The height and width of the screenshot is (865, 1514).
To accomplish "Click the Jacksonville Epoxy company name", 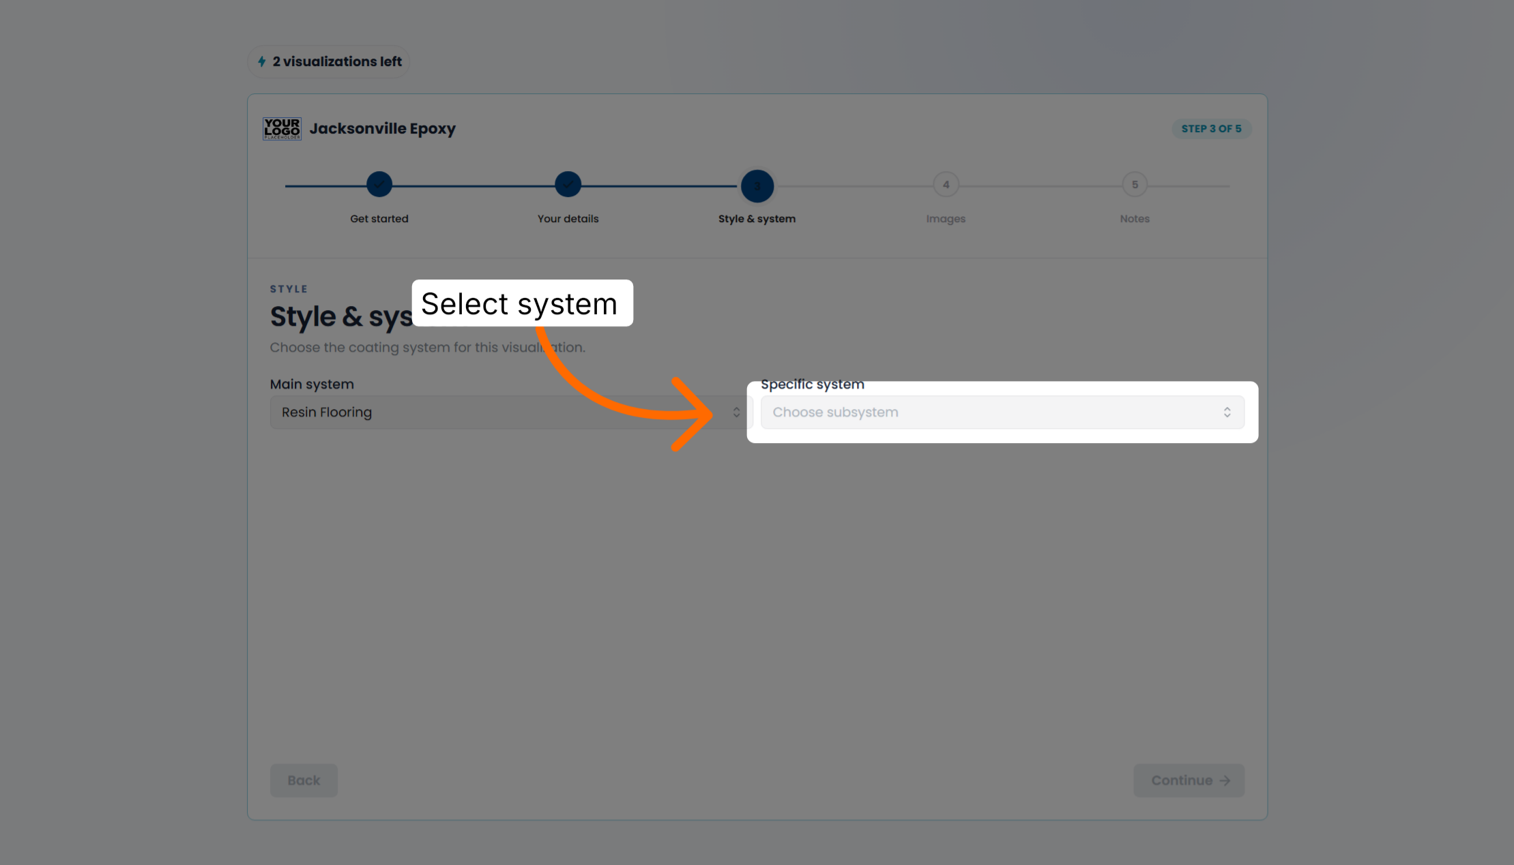I will point(383,128).
